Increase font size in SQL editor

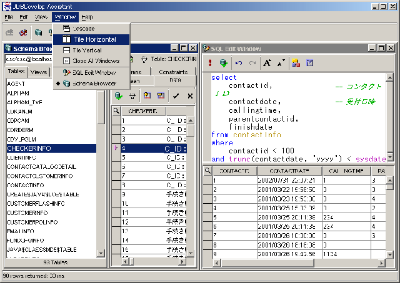coord(267,63)
